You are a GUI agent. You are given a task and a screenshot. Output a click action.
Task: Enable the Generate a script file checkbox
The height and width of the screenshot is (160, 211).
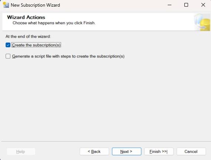click(8, 56)
